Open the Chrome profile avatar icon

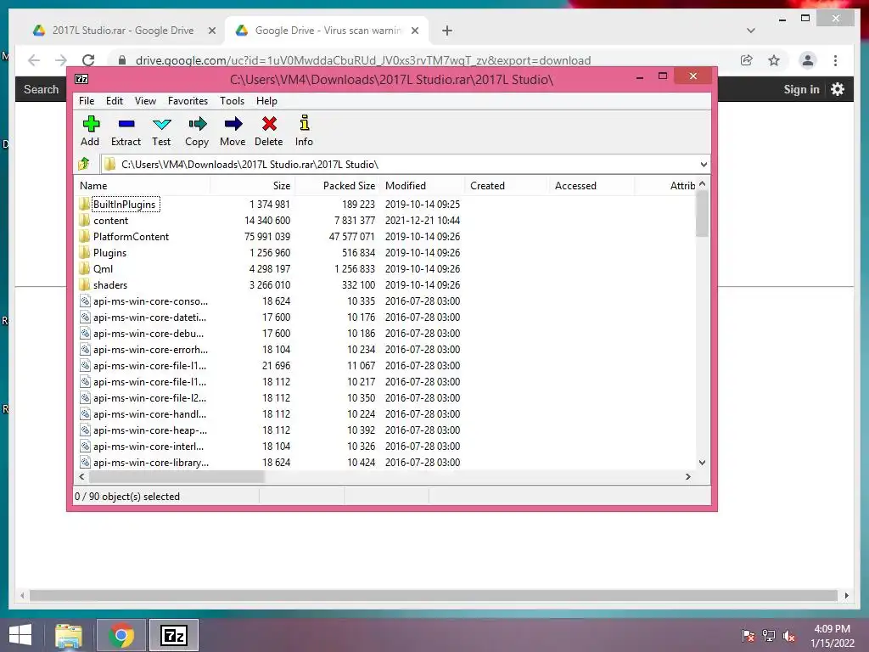point(808,60)
